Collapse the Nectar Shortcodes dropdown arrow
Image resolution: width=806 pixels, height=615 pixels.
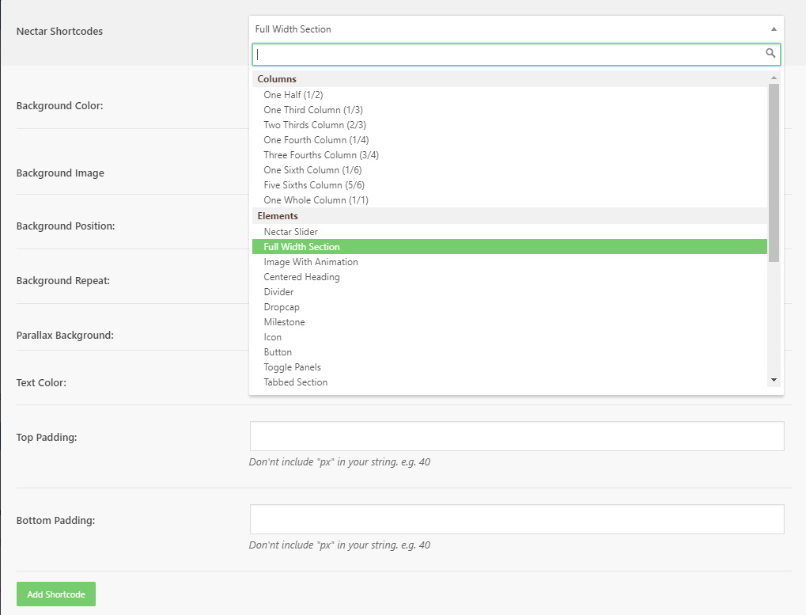point(773,29)
